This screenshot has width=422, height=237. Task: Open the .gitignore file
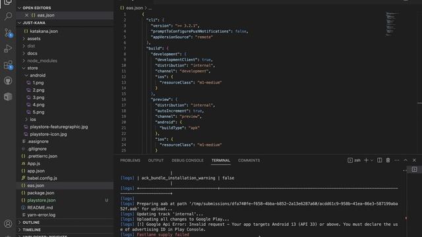coord(37,149)
